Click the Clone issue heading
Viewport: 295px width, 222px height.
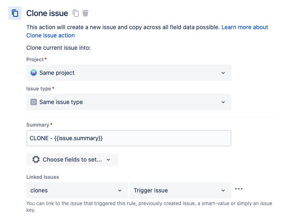coord(47,13)
